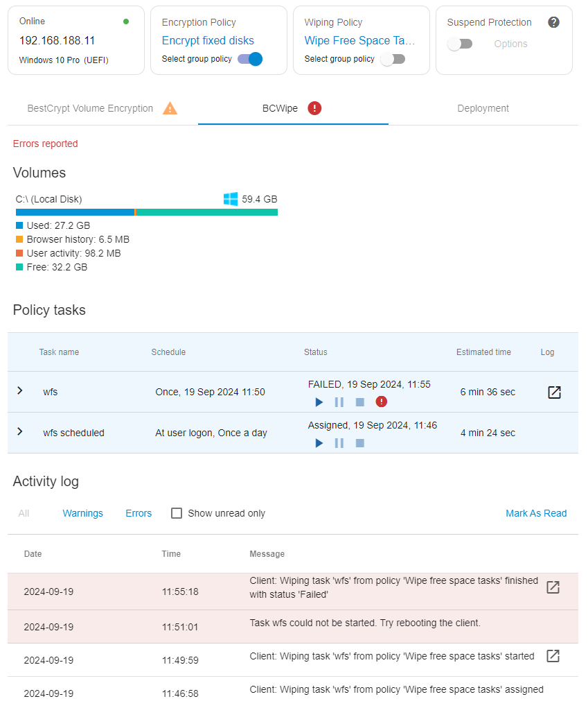588x708 pixels.
Task: Click the Suspend Protection help icon
Action: [x=554, y=22]
